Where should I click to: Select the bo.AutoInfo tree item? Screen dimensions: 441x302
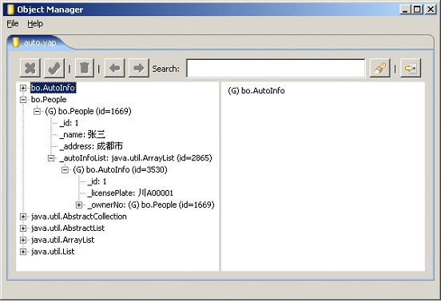click(x=54, y=88)
